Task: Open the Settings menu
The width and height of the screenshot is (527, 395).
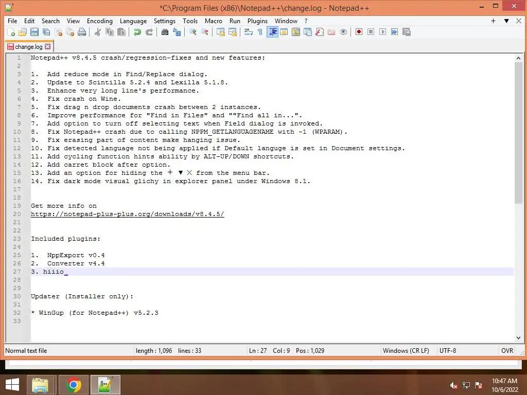Action: pyautogui.click(x=164, y=21)
